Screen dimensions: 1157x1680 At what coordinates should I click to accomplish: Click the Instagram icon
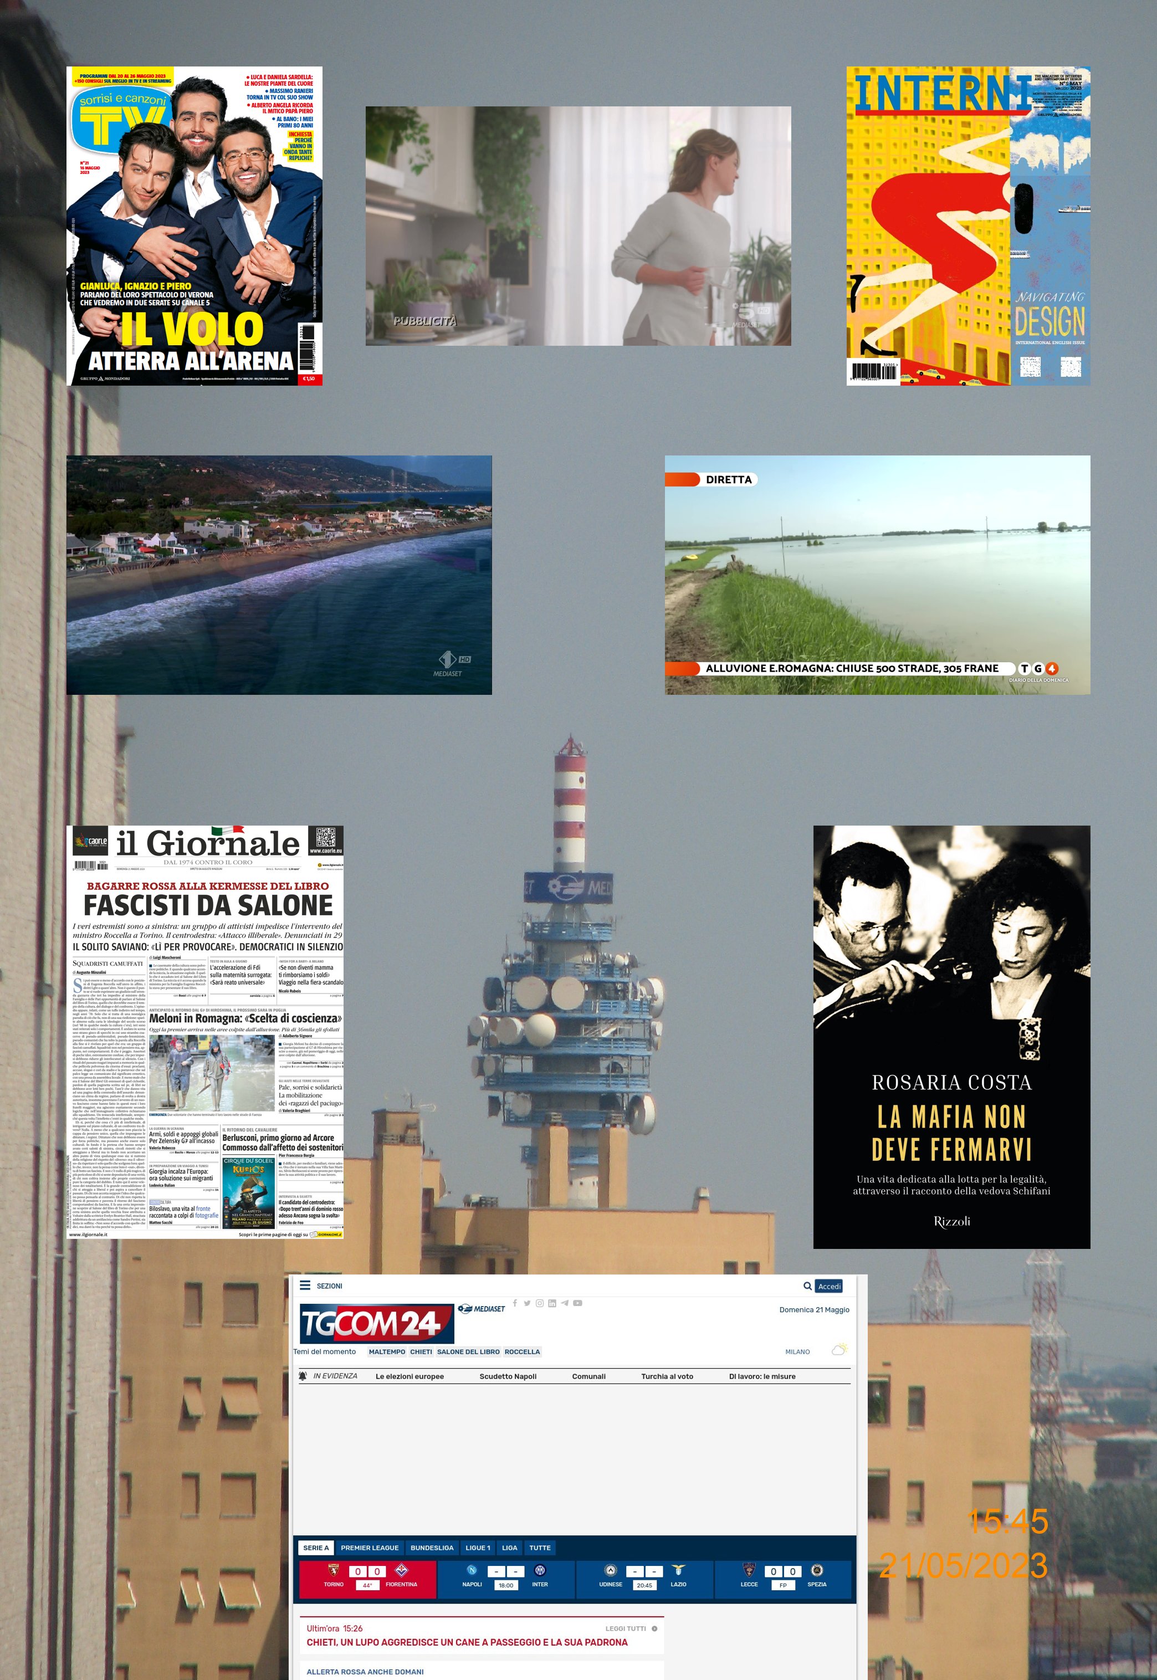(539, 1303)
